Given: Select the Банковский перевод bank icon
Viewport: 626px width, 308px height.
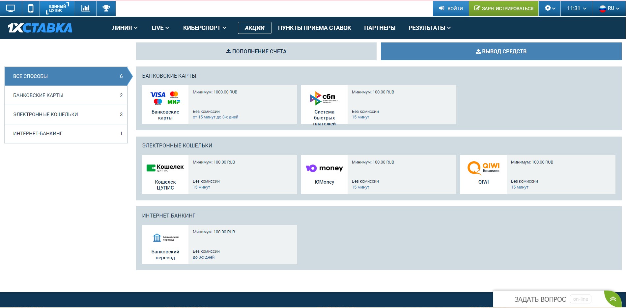Looking at the screenshot, I should pyautogui.click(x=165, y=238).
